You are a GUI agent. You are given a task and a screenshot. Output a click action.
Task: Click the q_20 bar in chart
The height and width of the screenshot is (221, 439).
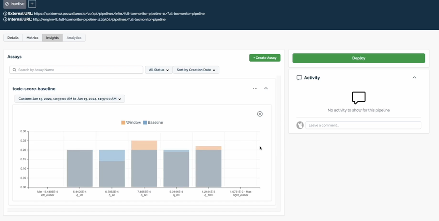(80, 169)
